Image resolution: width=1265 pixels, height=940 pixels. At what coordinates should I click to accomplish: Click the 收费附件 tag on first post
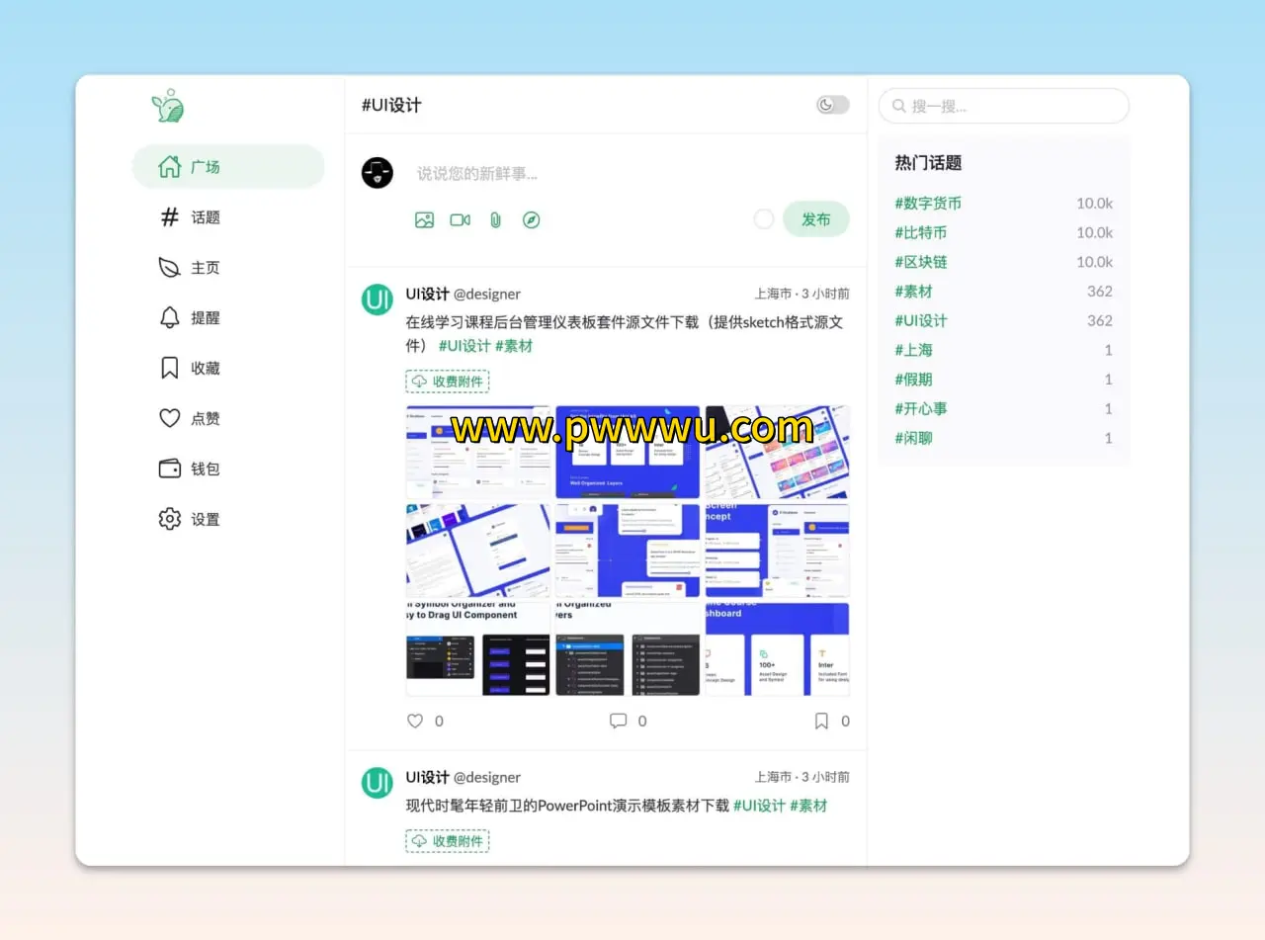pyautogui.click(x=447, y=382)
